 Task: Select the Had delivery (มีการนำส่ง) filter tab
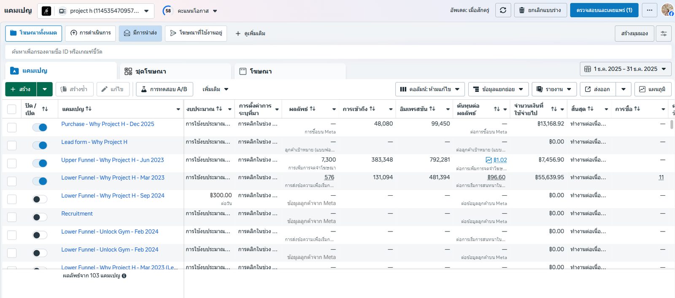pos(140,33)
